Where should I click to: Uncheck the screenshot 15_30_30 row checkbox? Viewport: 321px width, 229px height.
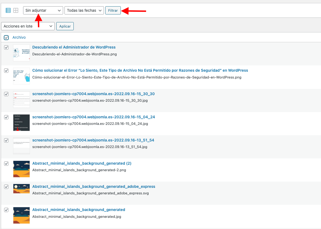(6, 94)
